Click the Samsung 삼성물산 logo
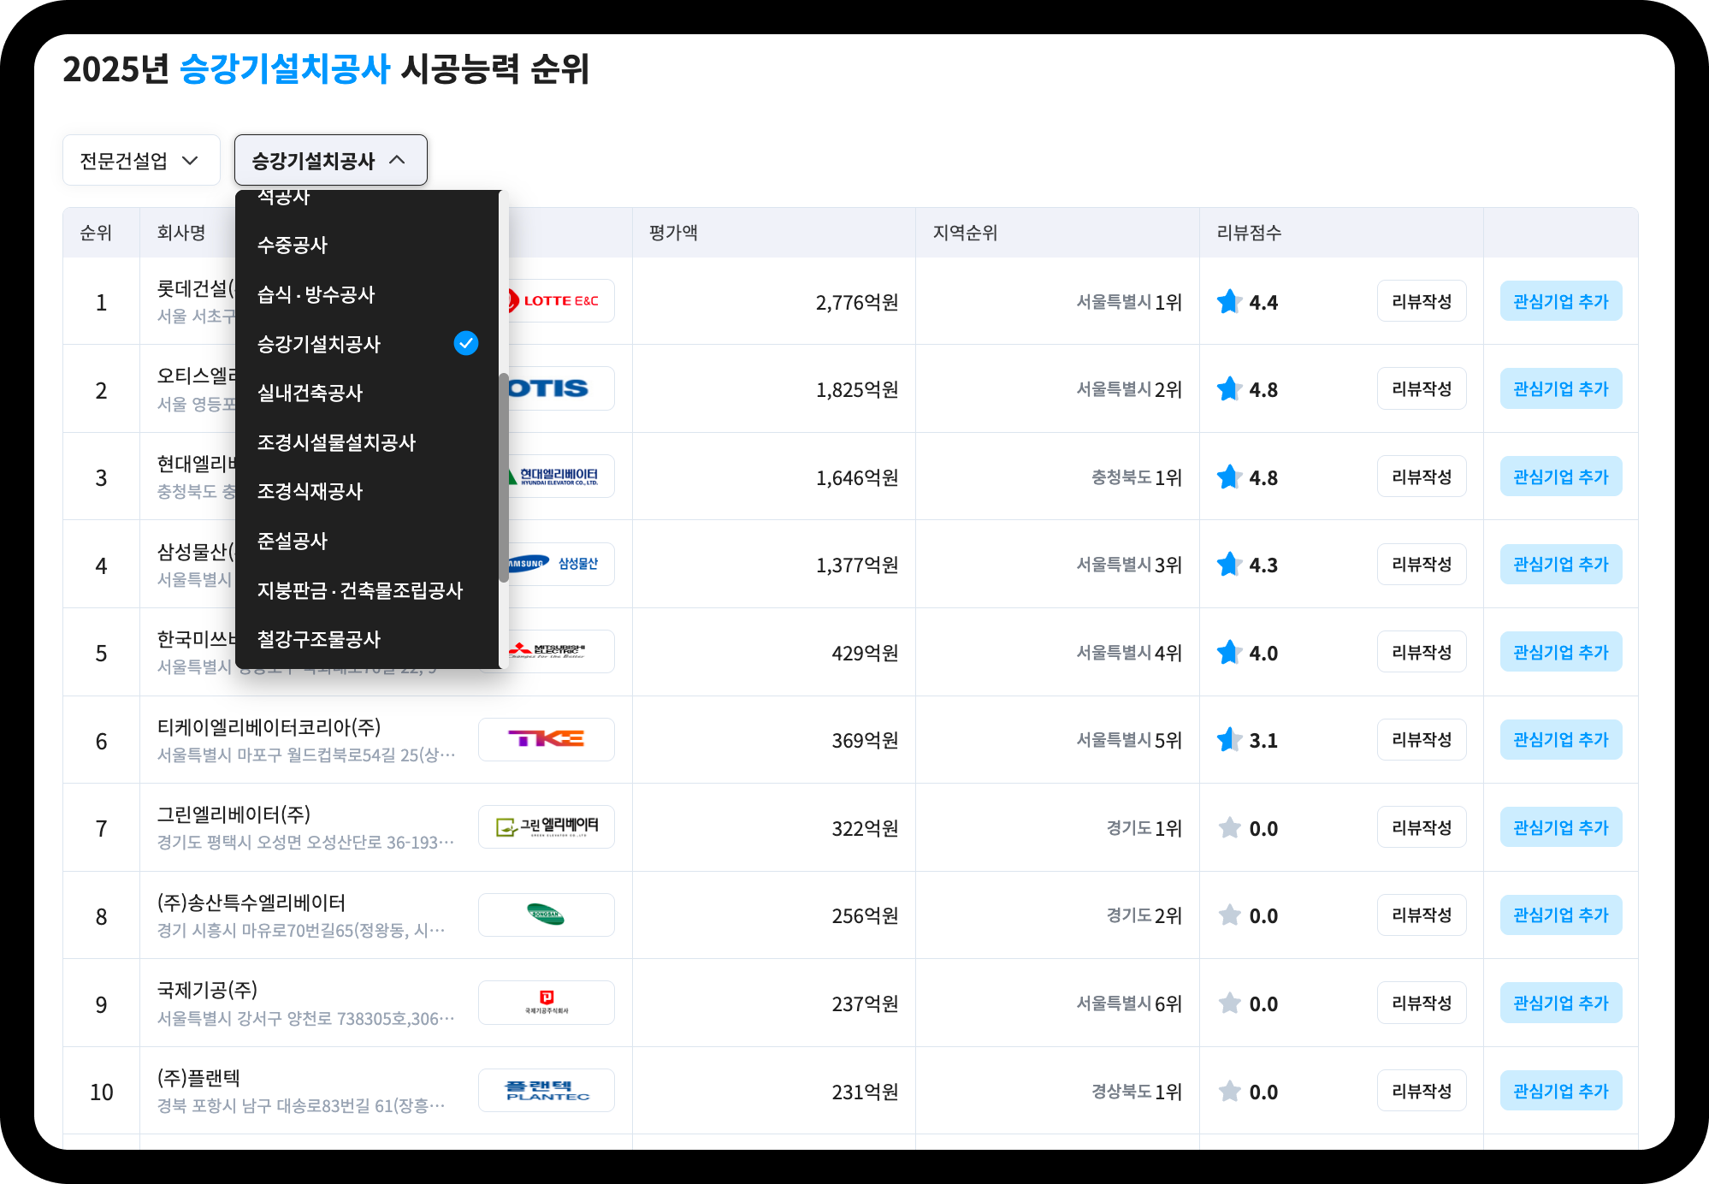This screenshot has width=1709, height=1184. 560,564
